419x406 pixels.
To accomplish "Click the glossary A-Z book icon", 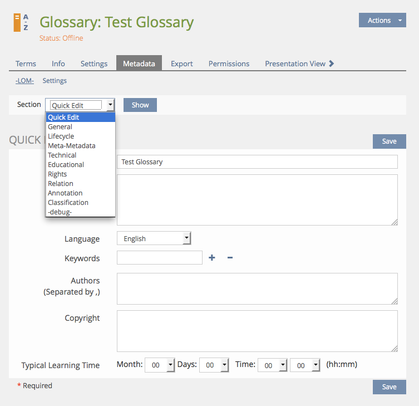I will [x=21, y=22].
